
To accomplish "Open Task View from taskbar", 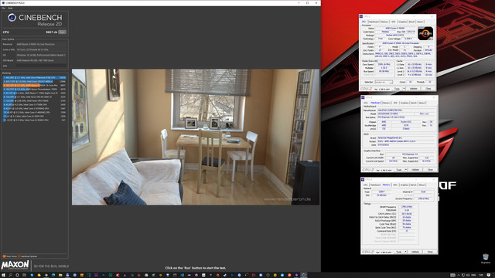I will (x=24, y=275).
